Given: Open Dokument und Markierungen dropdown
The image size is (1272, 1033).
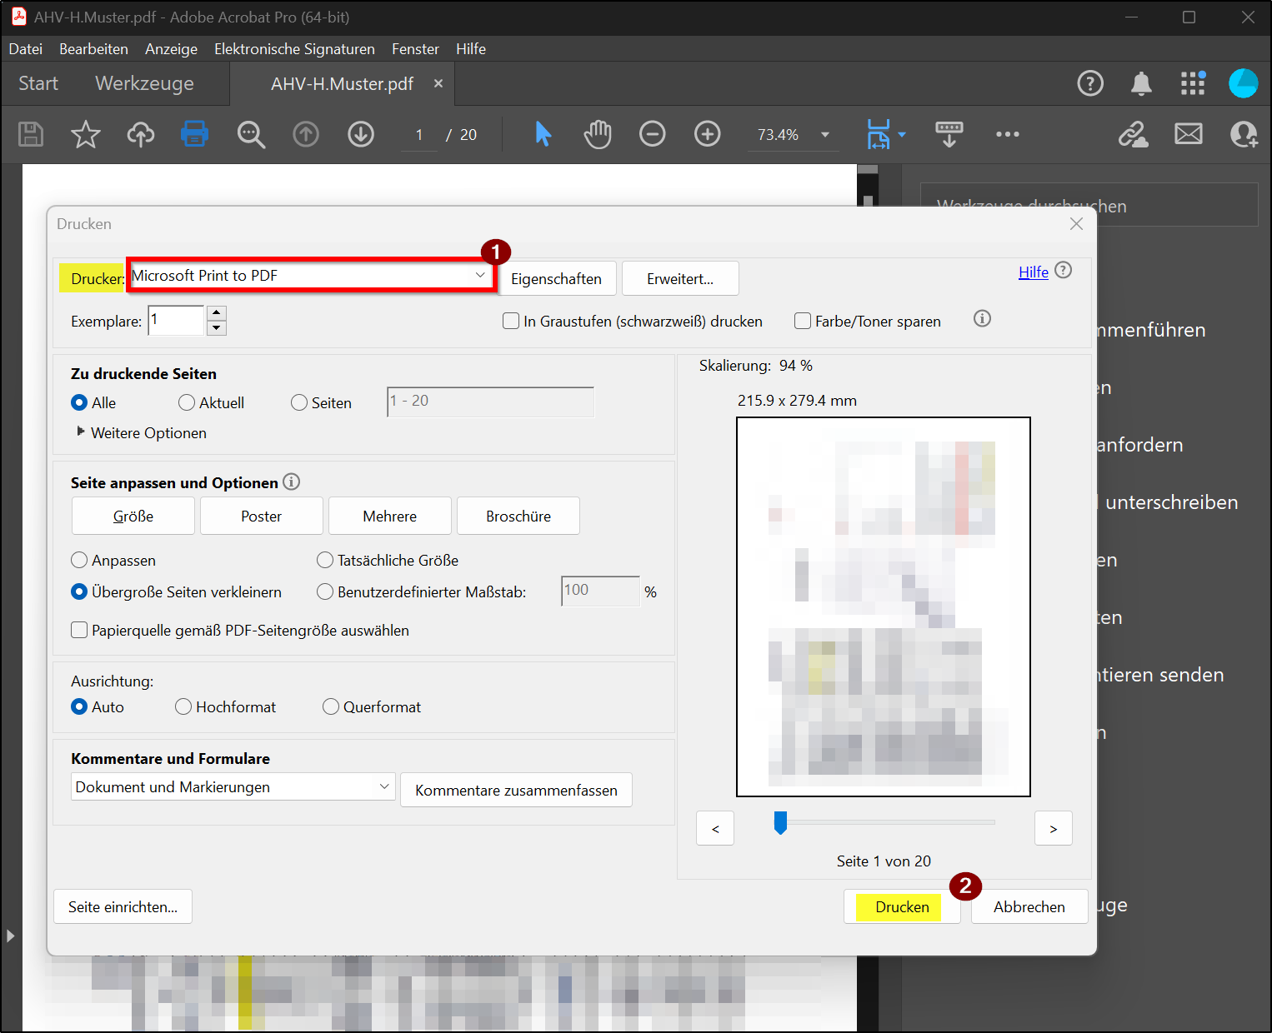Looking at the screenshot, I should 232,787.
